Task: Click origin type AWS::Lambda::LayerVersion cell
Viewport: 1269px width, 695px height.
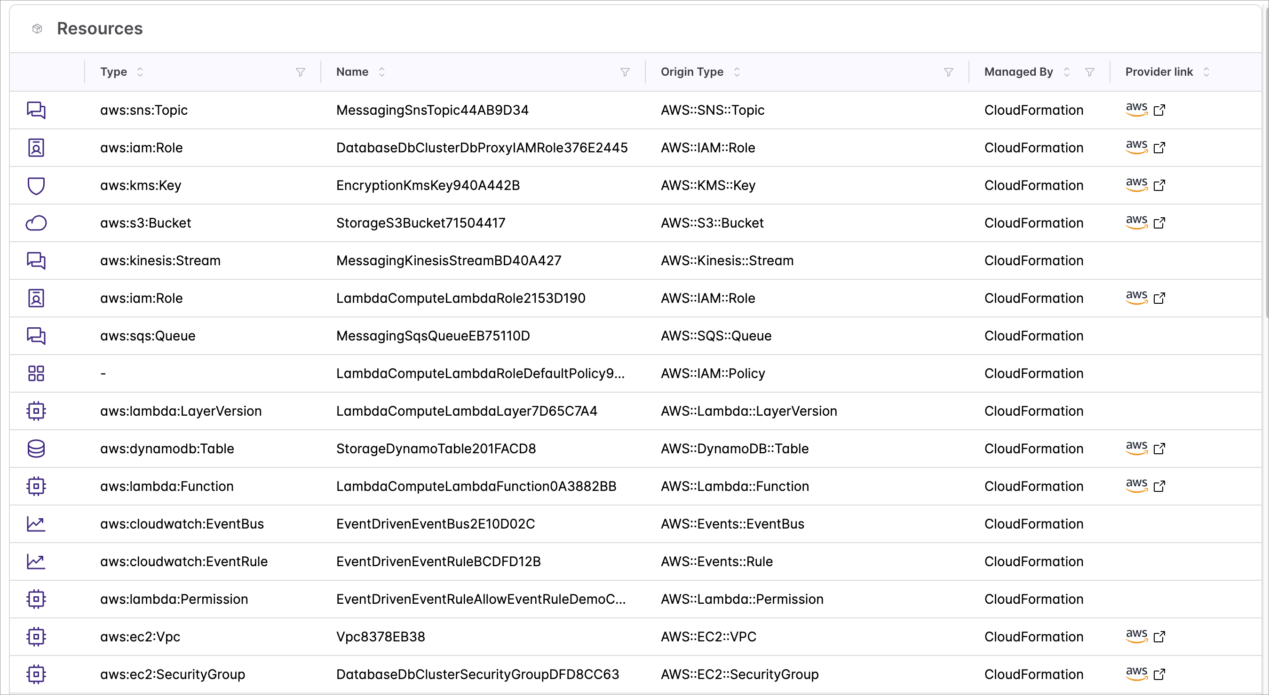Action: tap(748, 411)
